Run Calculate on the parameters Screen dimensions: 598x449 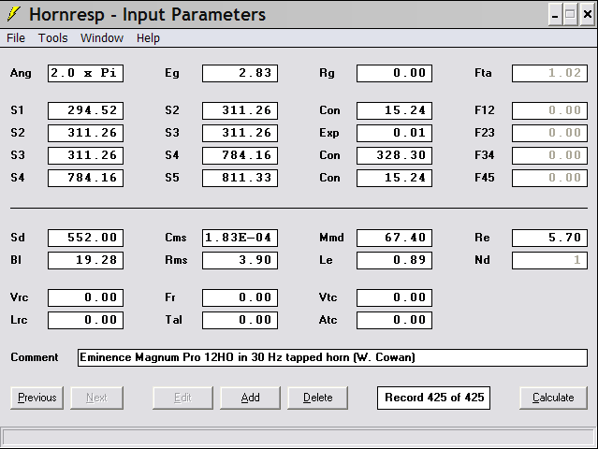pyautogui.click(x=553, y=398)
